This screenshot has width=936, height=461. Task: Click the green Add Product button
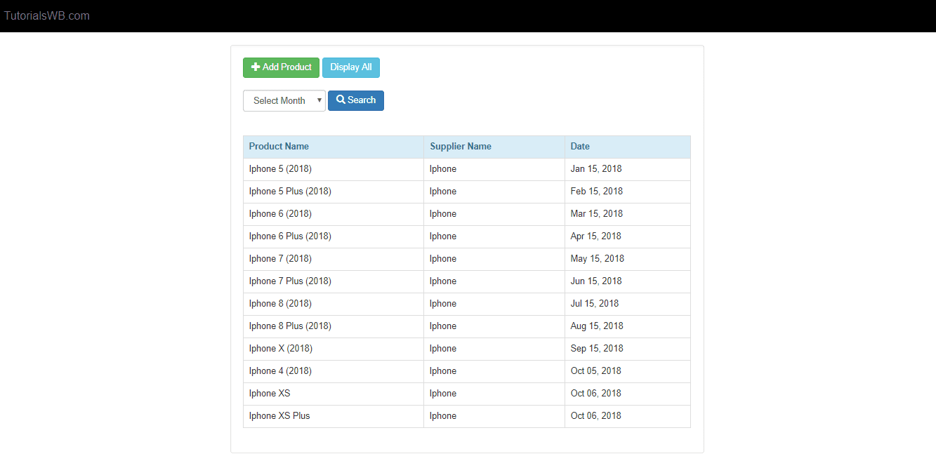point(281,67)
